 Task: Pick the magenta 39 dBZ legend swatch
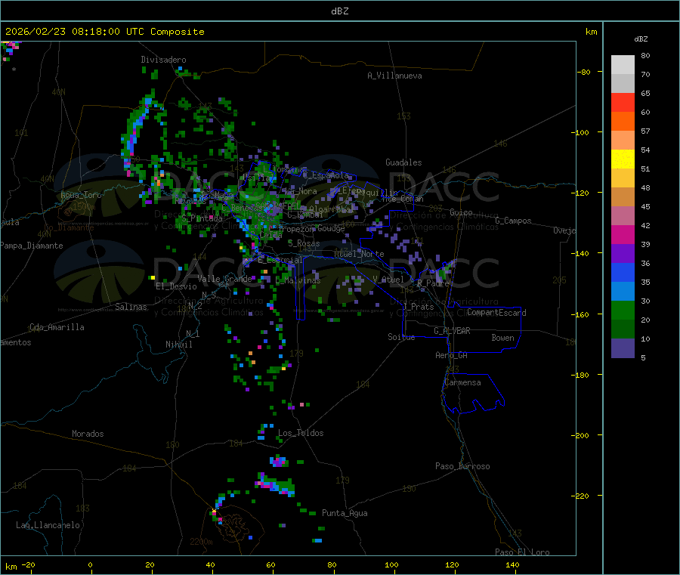623,234
